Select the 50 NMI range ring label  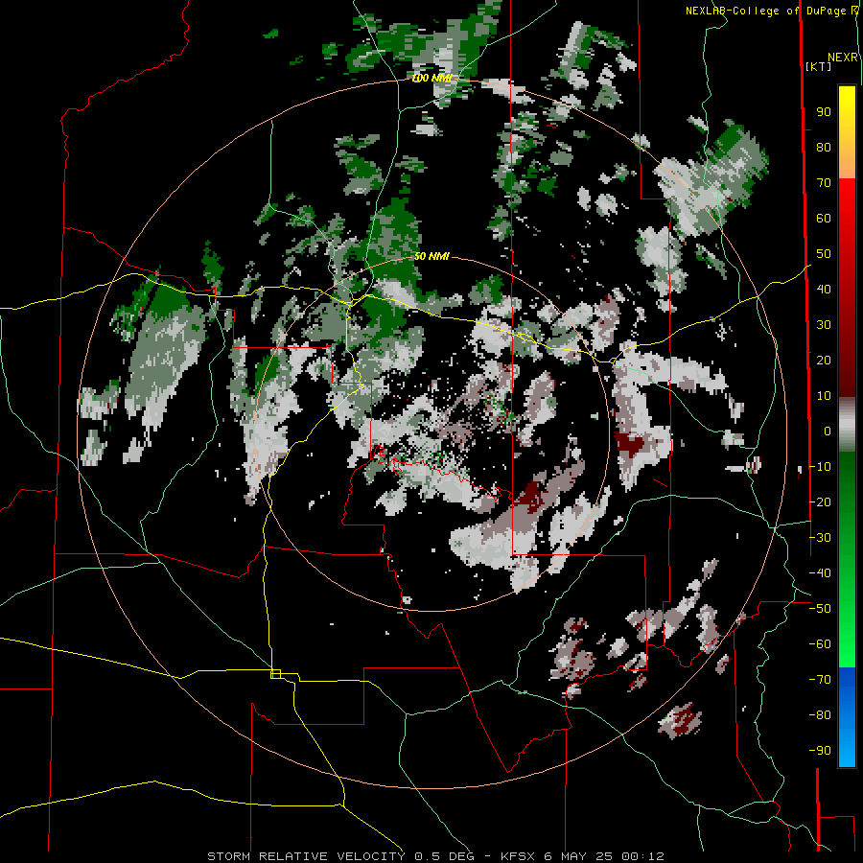tap(431, 256)
